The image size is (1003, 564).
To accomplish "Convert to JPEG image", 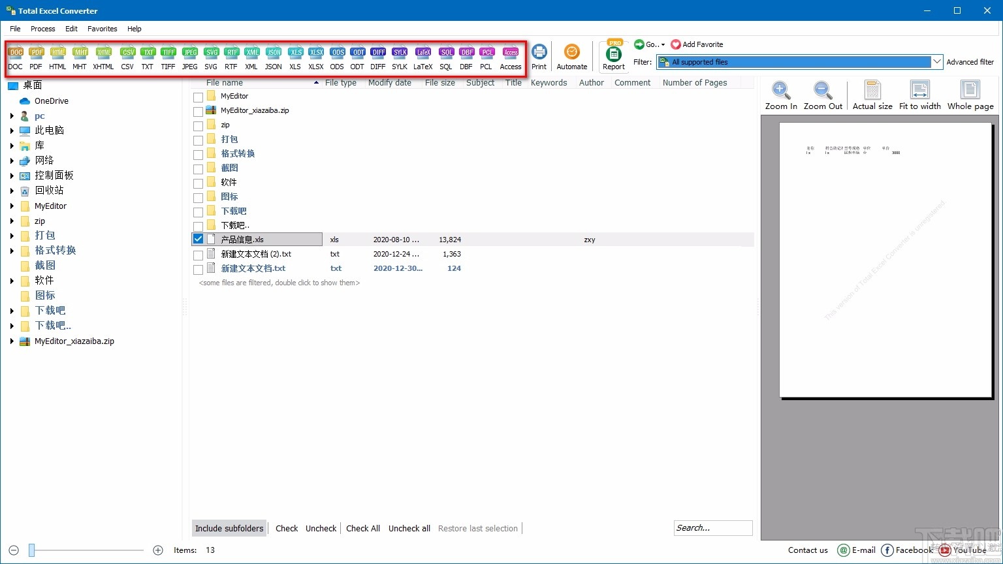I will click(x=190, y=57).
